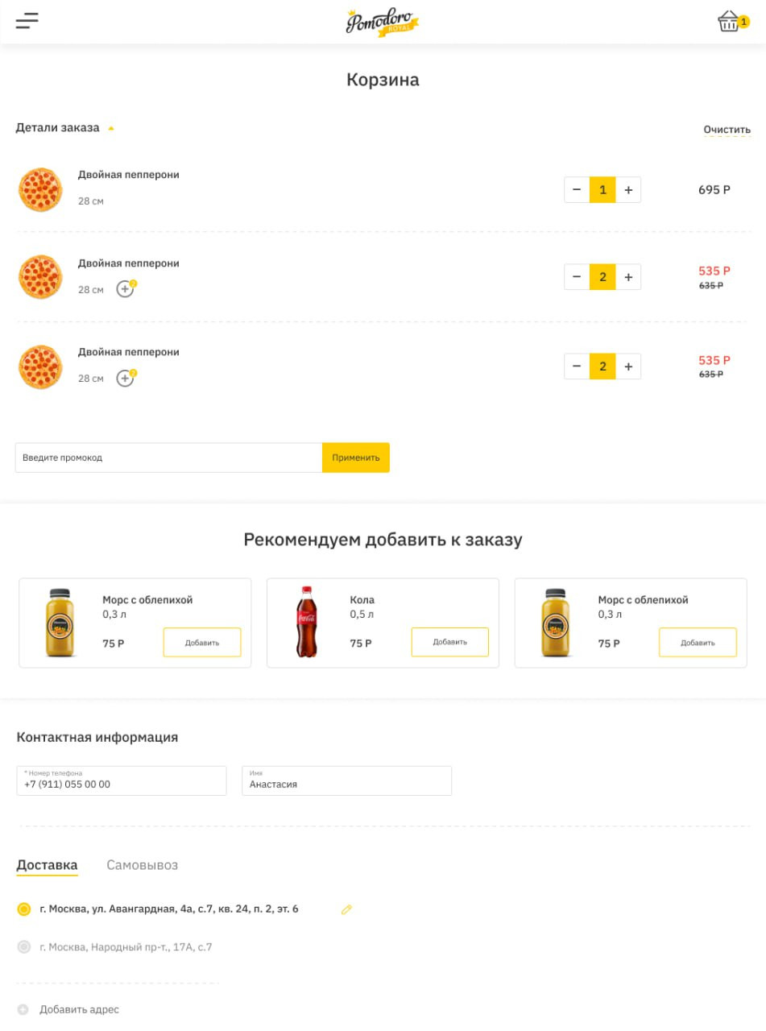The height and width of the screenshot is (1031, 766).
Task: Collapse the Детали заказа section
Action: coord(111,128)
